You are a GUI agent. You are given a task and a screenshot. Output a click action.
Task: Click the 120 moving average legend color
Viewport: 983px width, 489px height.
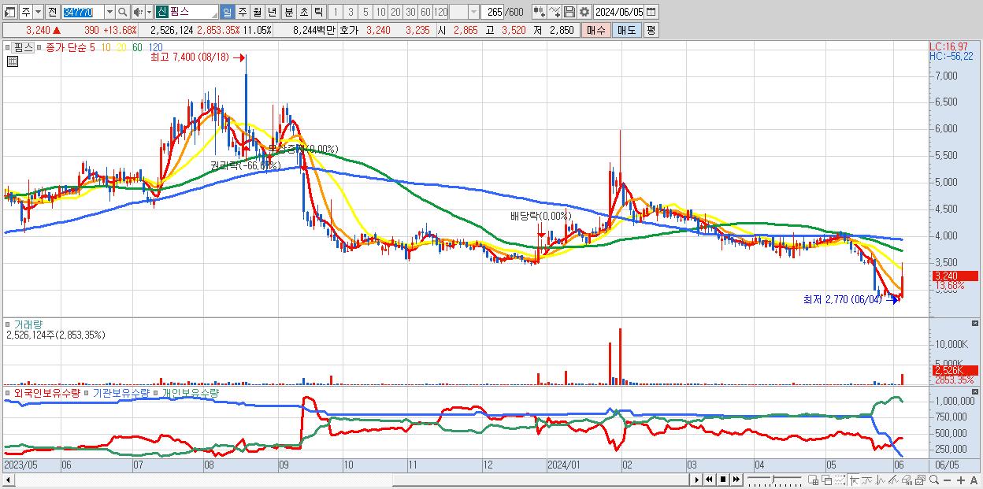155,47
